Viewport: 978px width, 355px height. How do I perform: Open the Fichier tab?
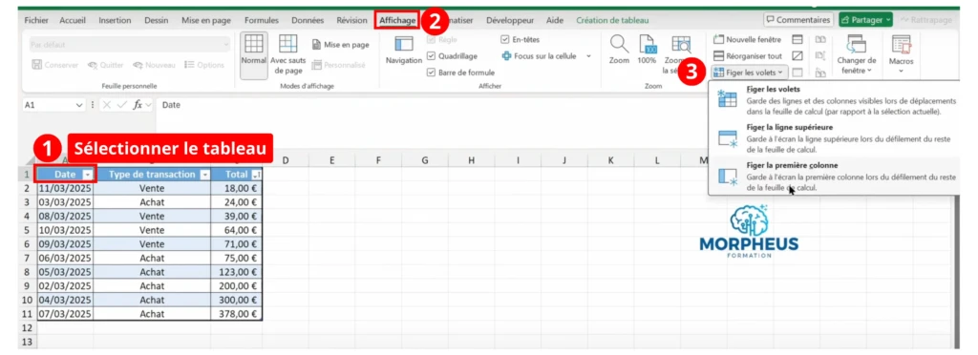(x=36, y=20)
